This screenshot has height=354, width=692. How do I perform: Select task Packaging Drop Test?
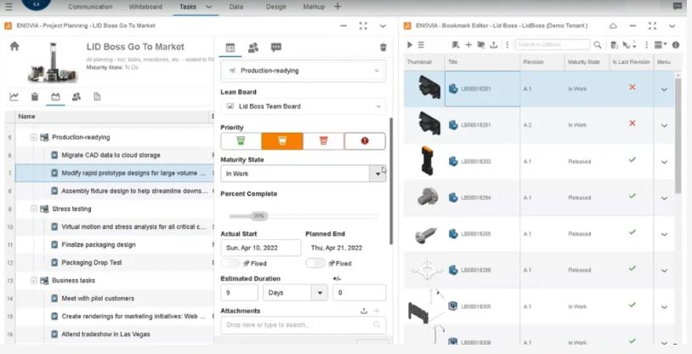pos(91,262)
